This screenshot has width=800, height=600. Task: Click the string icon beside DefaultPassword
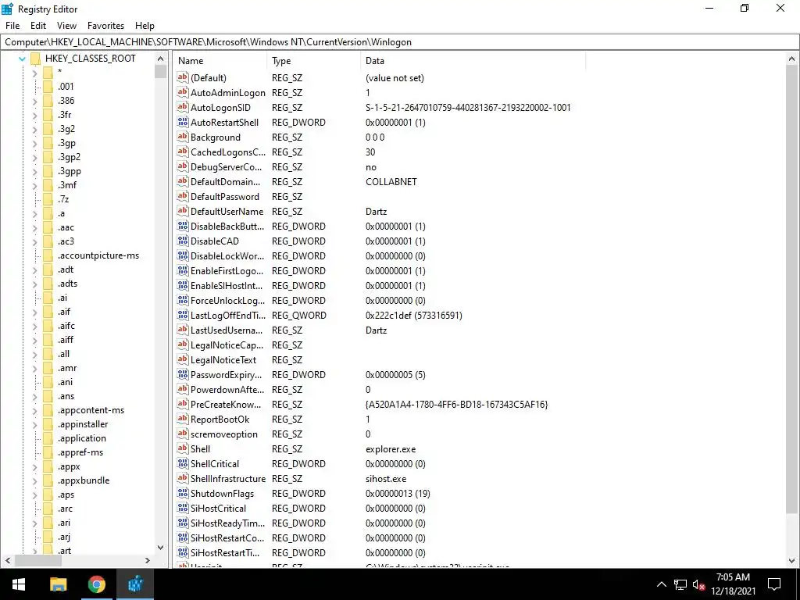183,196
